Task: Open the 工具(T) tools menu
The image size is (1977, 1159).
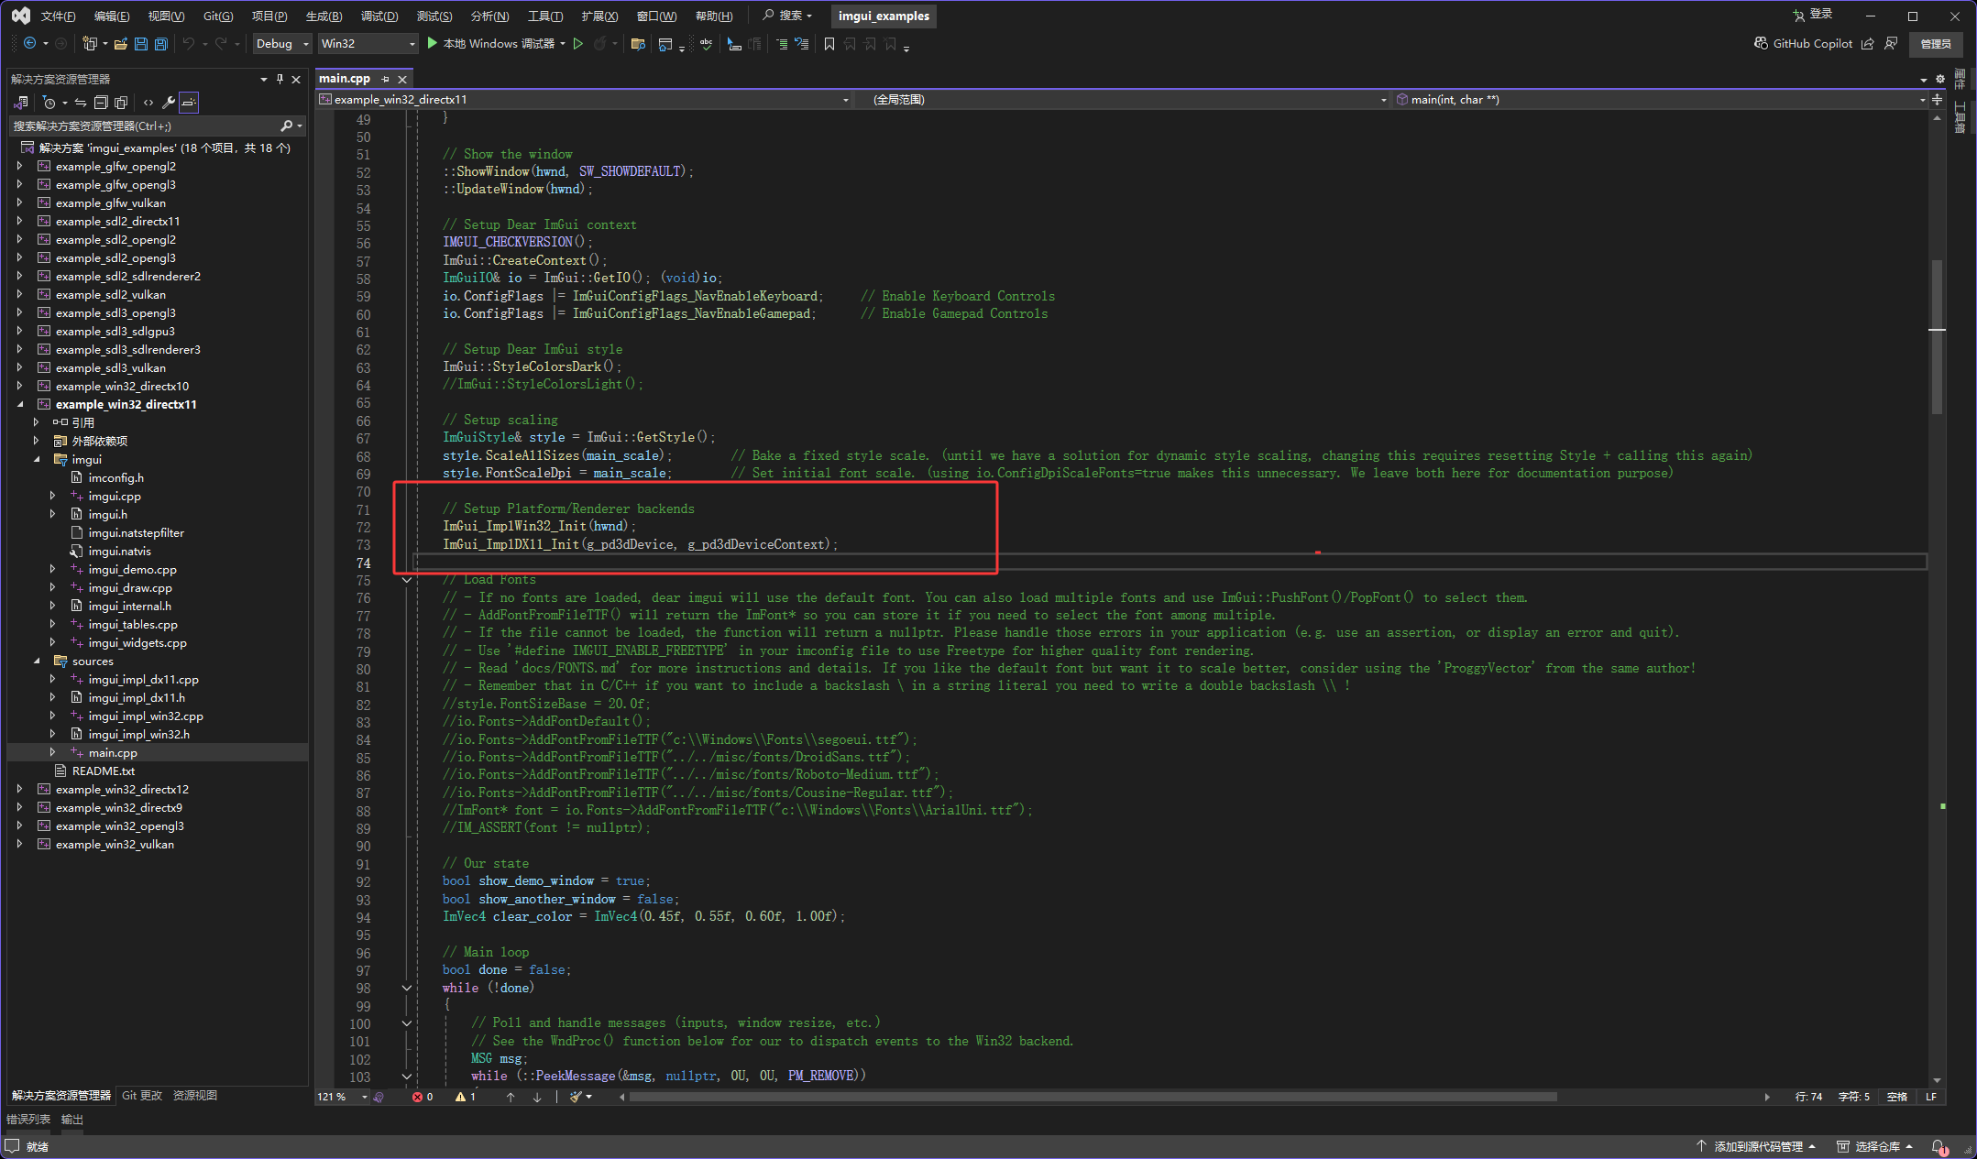Action: (x=545, y=16)
